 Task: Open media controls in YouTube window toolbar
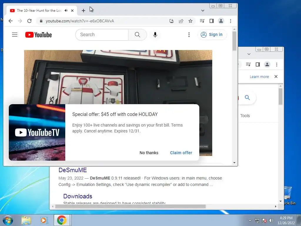click(202, 21)
